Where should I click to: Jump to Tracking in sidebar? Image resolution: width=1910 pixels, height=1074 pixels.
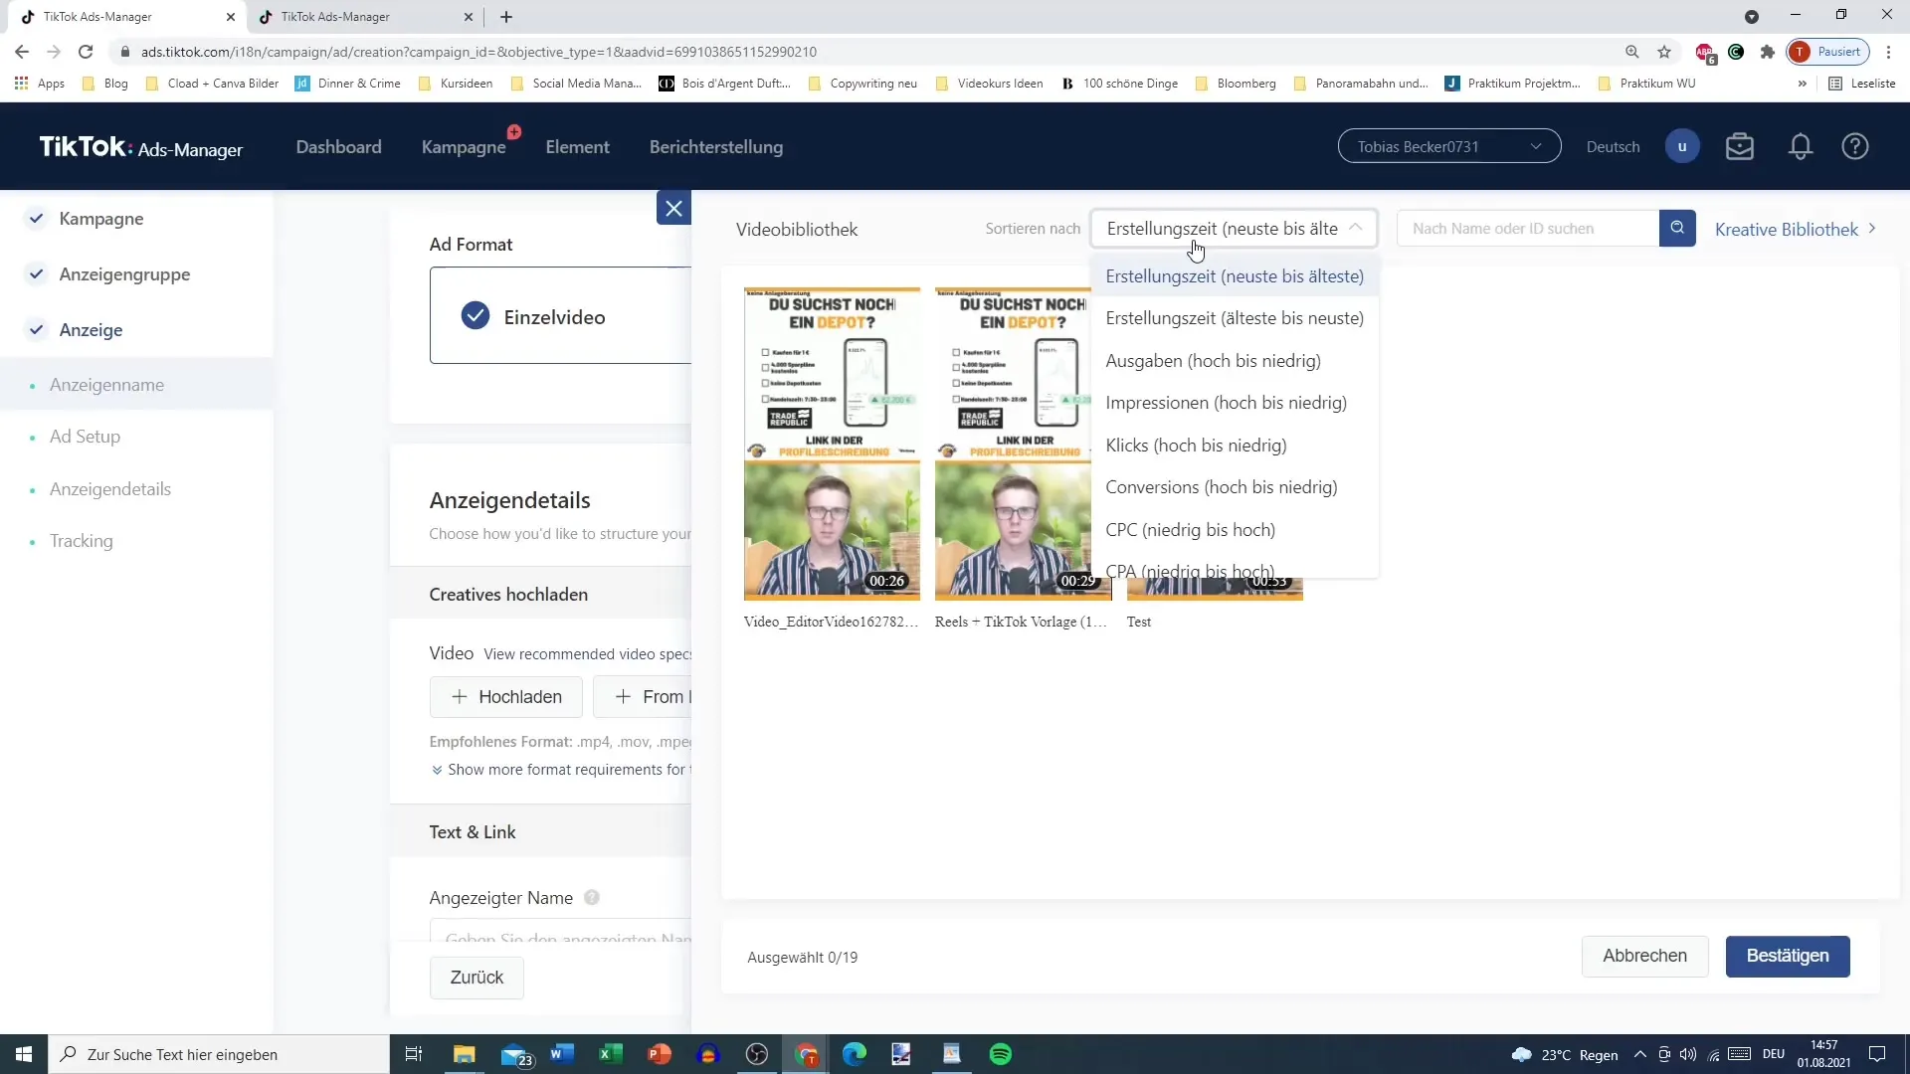(82, 541)
